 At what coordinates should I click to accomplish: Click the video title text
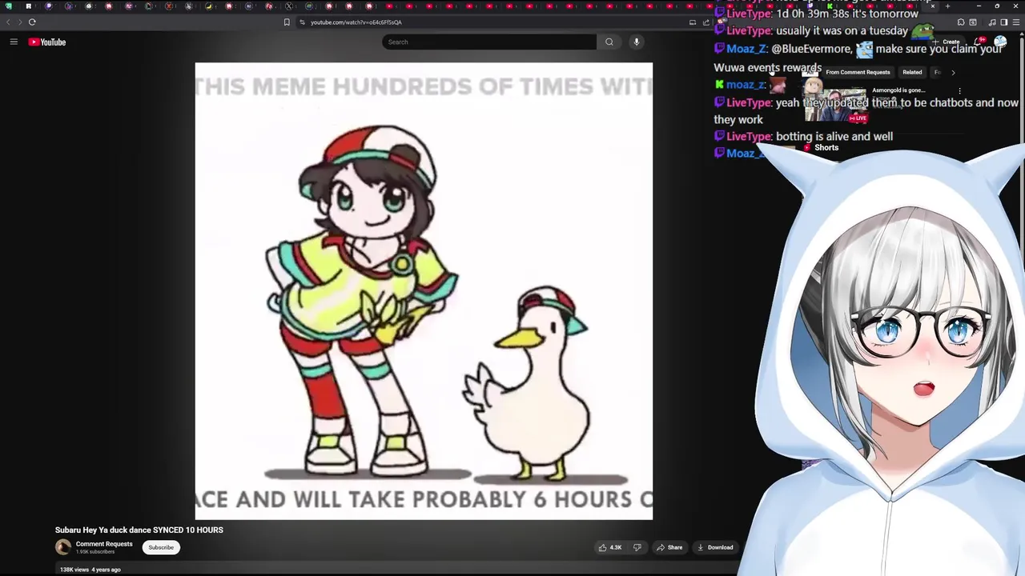[x=139, y=530]
